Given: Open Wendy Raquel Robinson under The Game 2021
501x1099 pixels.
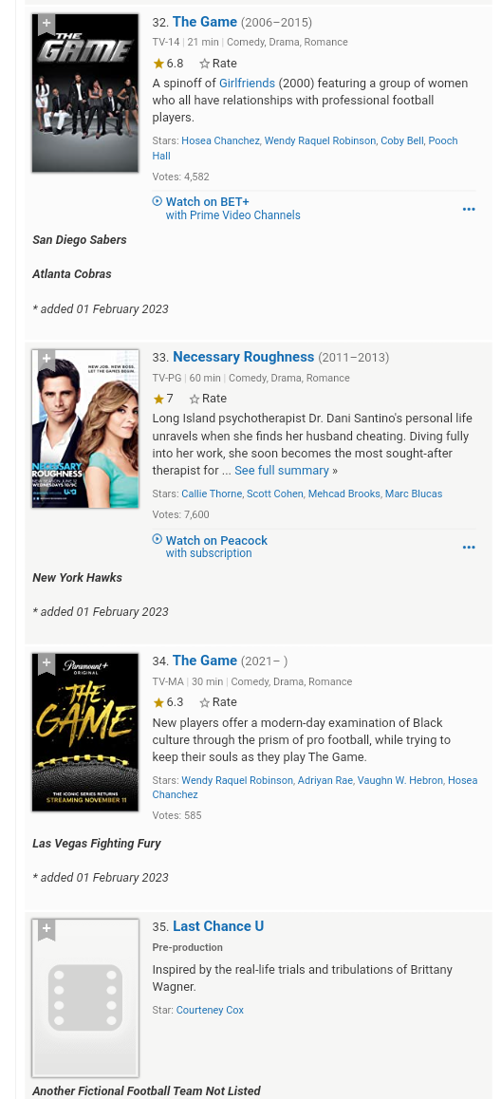Looking at the screenshot, I should (237, 780).
